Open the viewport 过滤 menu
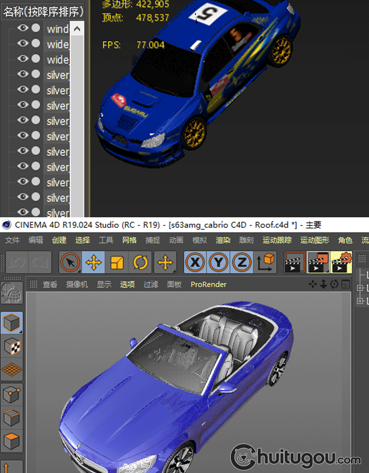The image size is (369, 473). 151,284
